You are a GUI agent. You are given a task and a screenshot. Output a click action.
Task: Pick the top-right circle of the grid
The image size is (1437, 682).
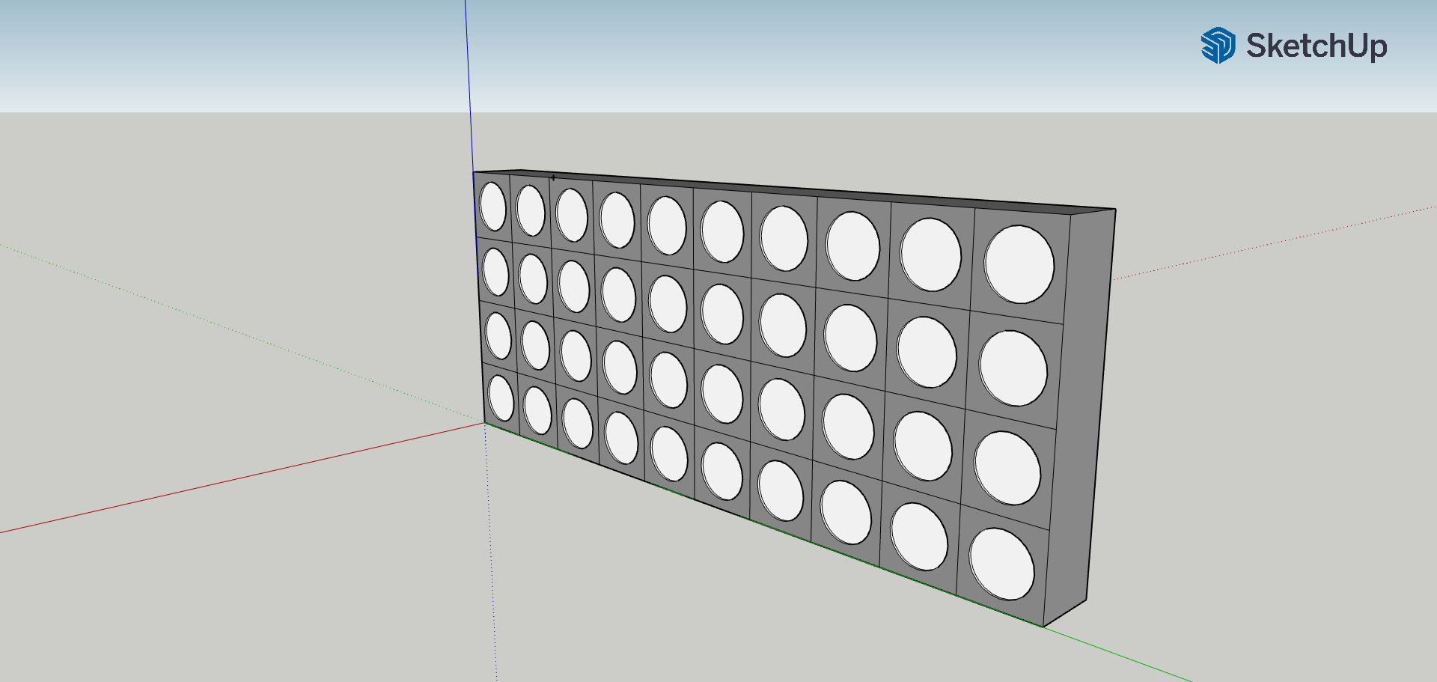point(1019,264)
